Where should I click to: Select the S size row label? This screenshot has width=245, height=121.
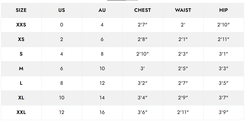coord(21,54)
